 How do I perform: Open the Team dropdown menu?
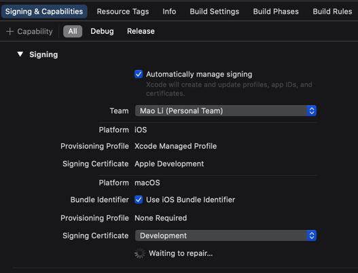click(x=226, y=111)
